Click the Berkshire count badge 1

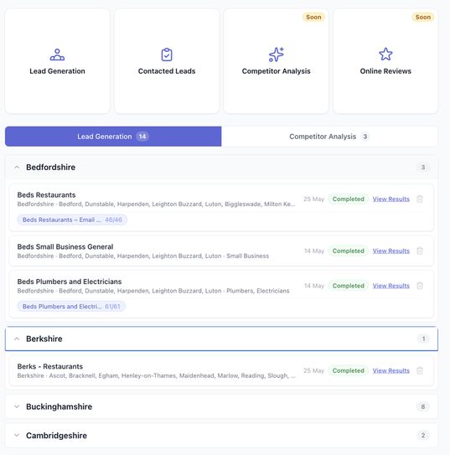(423, 339)
